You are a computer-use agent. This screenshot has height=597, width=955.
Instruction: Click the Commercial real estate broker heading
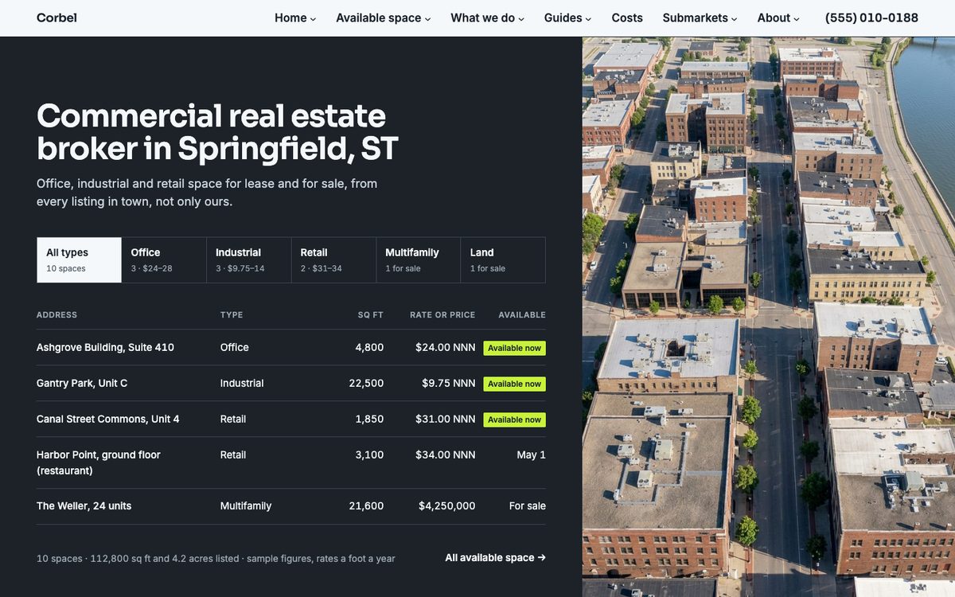pyautogui.click(x=217, y=132)
